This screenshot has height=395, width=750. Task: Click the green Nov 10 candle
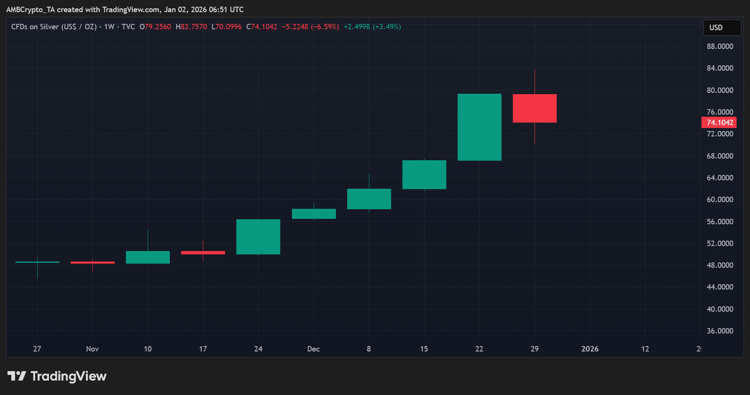pyautogui.click(x=148, y=257)
